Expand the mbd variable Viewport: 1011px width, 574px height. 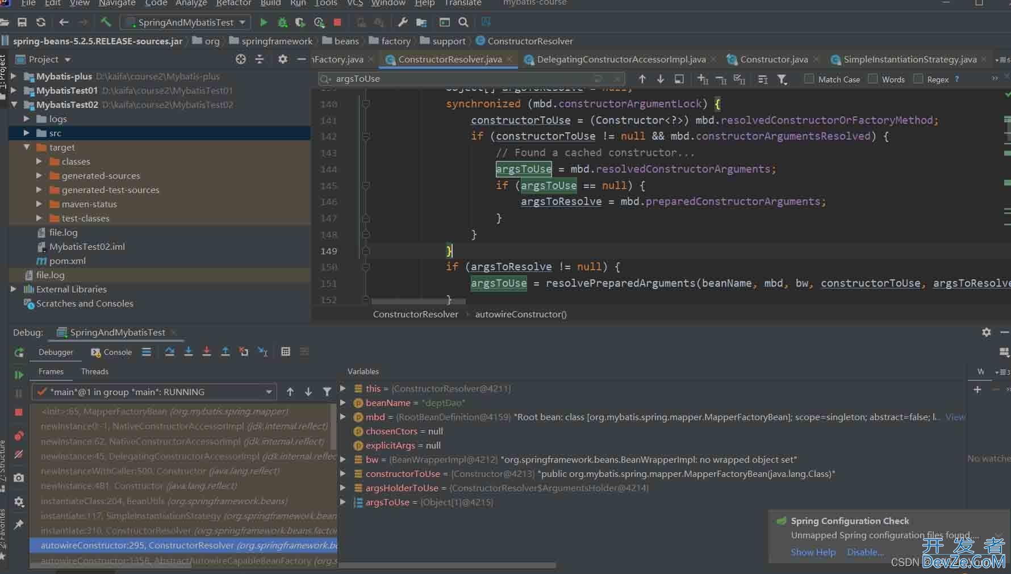pos(342,417)
